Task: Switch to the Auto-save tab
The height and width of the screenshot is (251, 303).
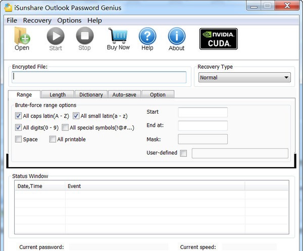Action: [x=124, y=94]
